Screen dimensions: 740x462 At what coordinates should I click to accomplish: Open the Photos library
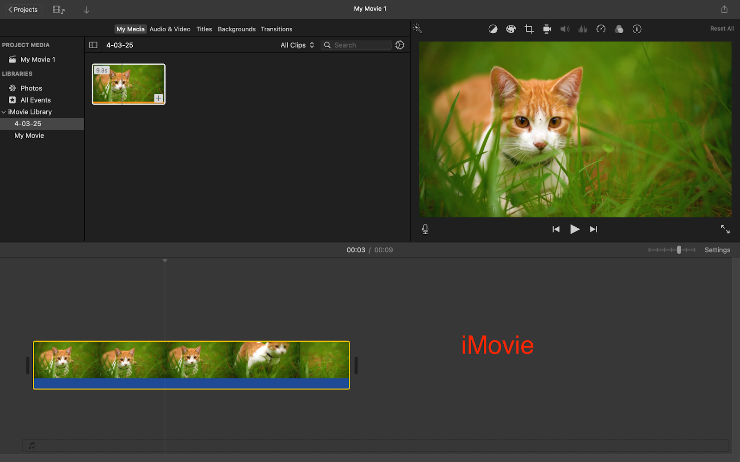tap(31, 88)
